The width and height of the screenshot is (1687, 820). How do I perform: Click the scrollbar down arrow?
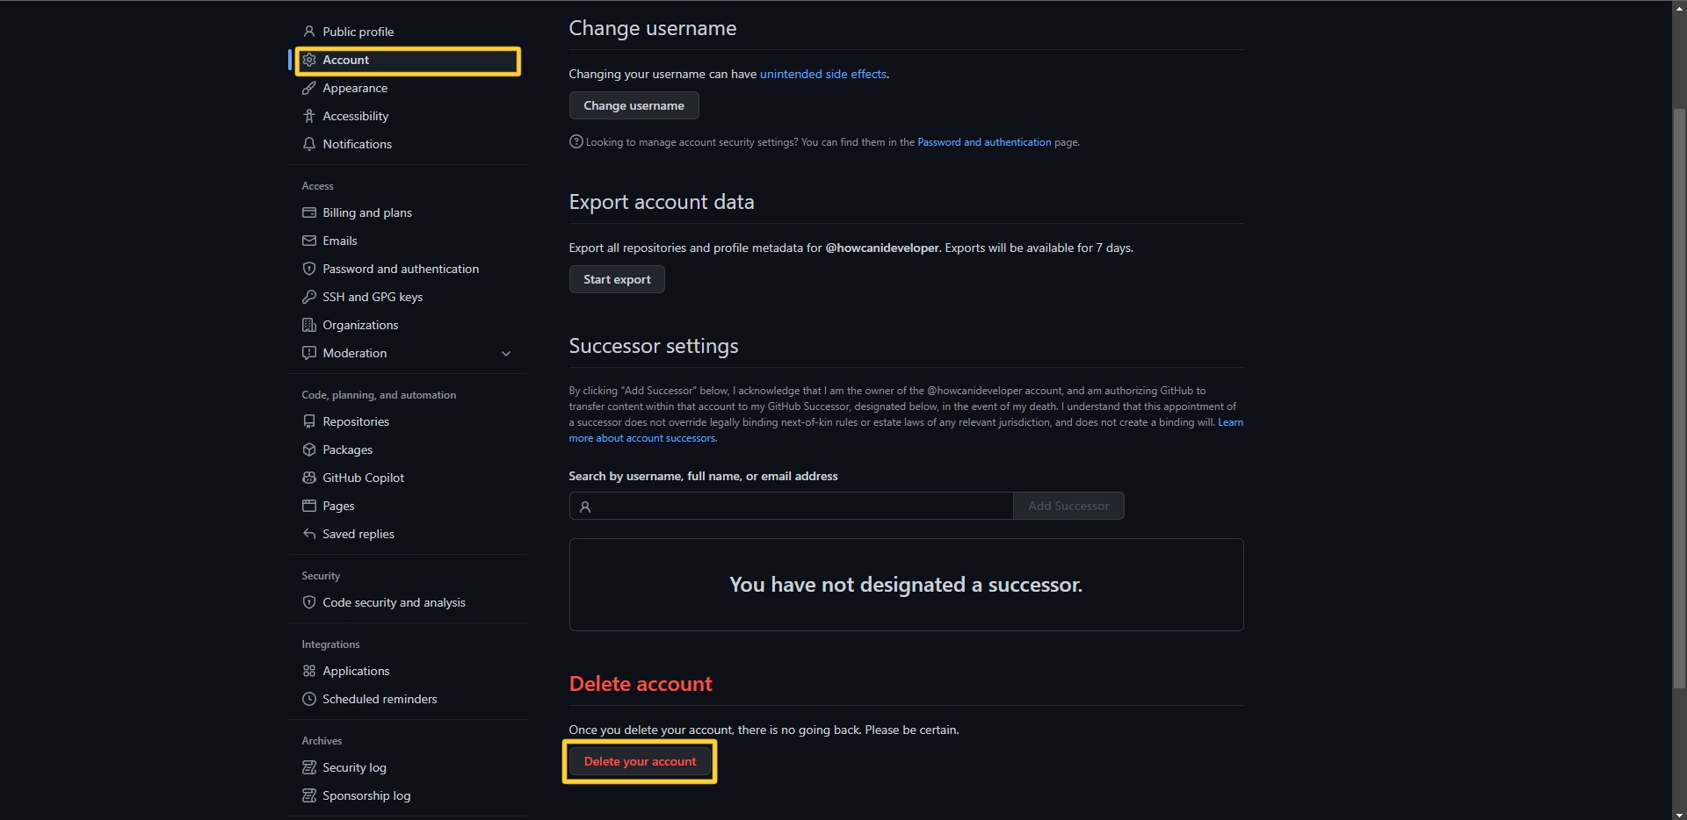click(1679, 813)
